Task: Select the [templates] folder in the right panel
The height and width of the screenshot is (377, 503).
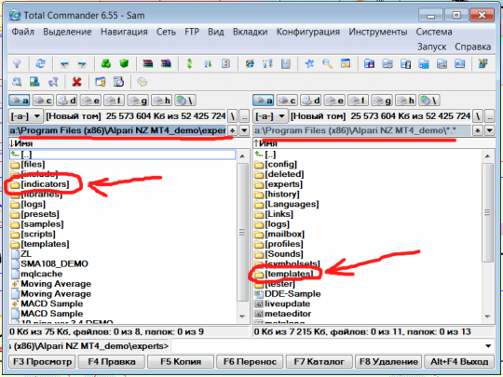Action: (289, 274)
